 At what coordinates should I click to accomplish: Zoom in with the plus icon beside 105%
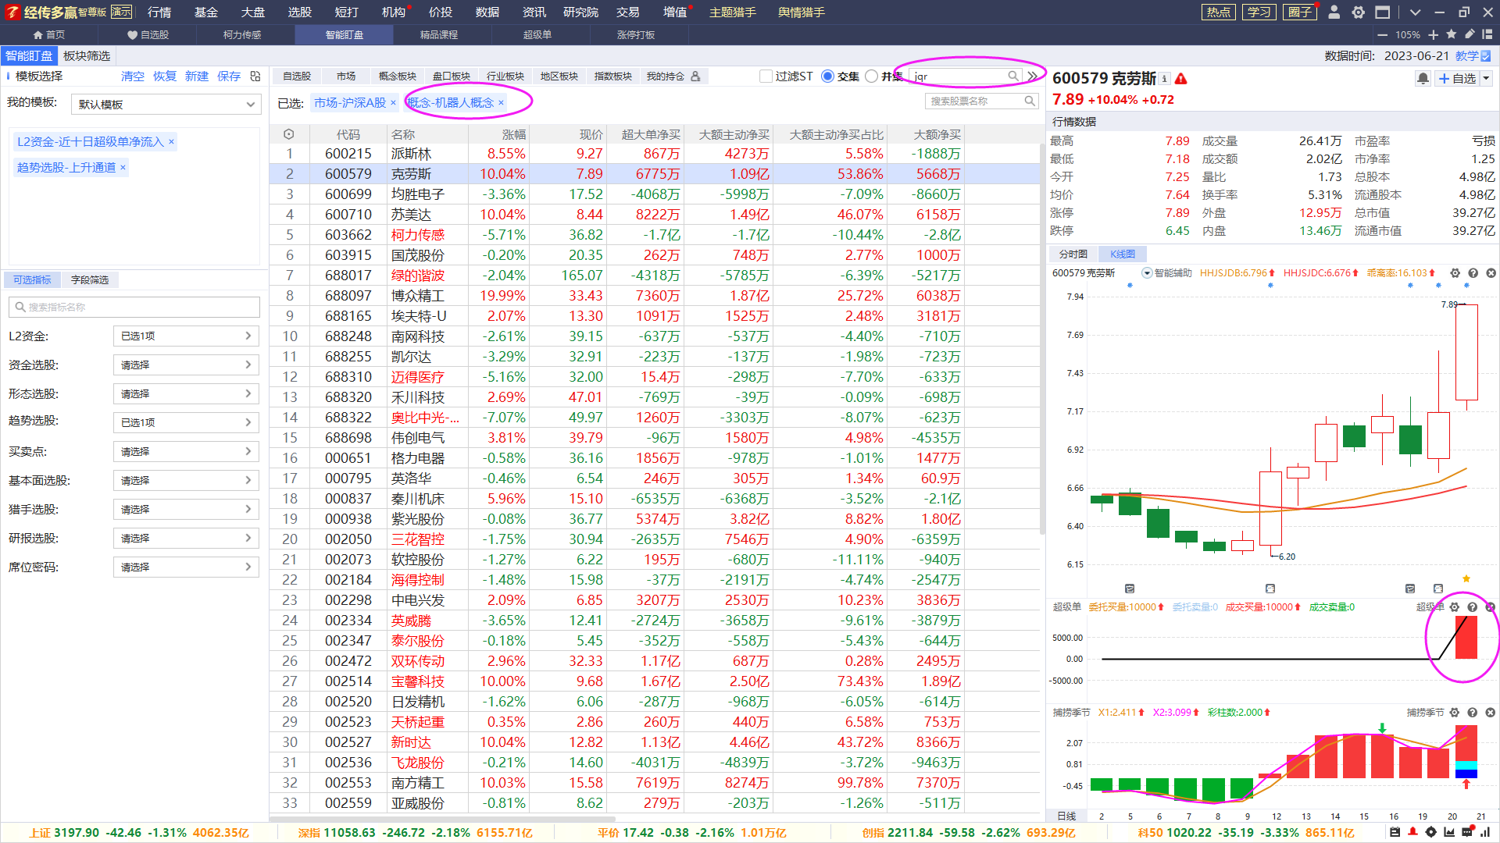point(1434,34)
